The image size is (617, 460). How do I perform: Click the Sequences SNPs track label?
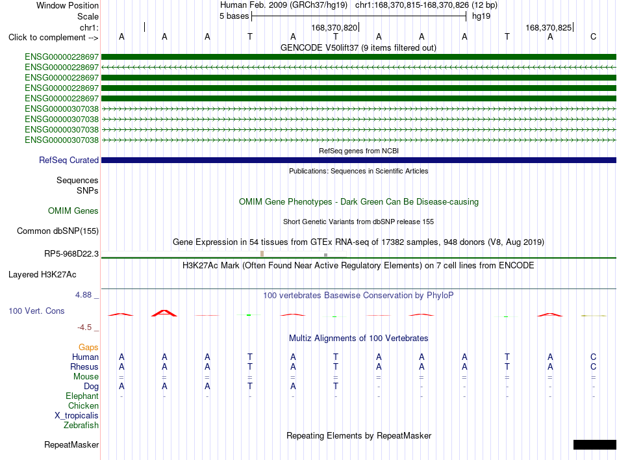point(77,185)
